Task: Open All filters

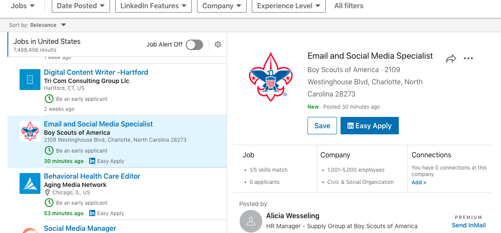Action: point(349,6)
